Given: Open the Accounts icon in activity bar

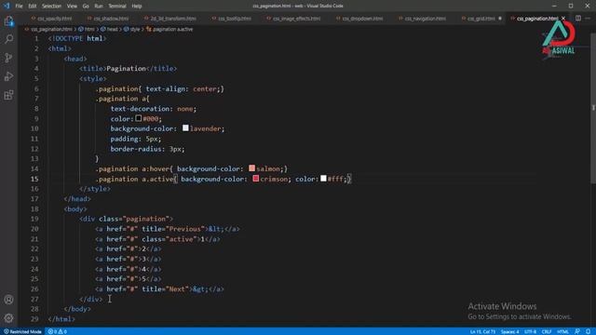Looking at the screenshot, I should tap(8, 300).
